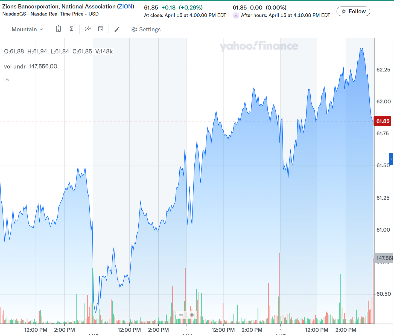
Task: Click the 'vol undr' study label
Action: [x=15, y=67]
